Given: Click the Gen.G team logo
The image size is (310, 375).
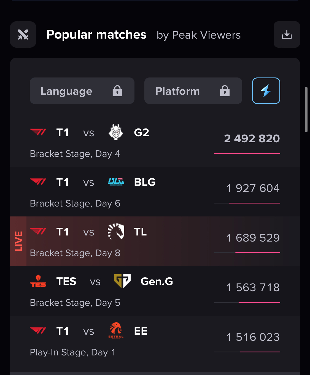Looking at the screenshot, I should click(x=122, y=281).
